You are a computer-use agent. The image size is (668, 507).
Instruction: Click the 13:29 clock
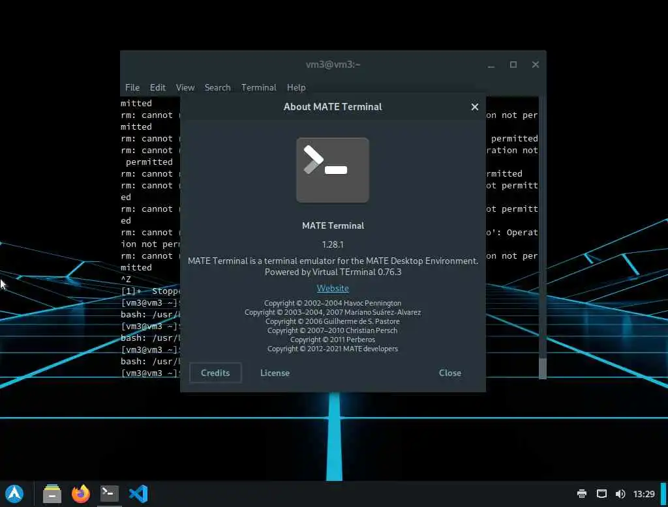[x=644, y=494]
